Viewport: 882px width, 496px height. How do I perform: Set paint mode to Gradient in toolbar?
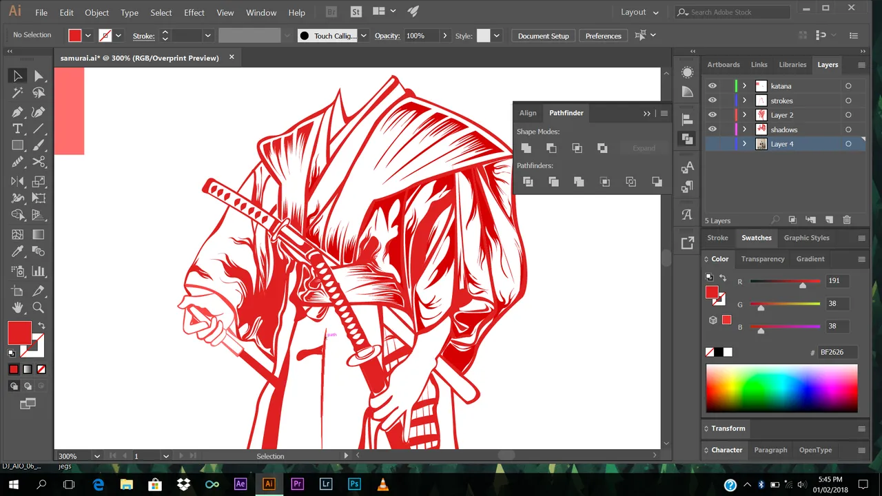28,369
